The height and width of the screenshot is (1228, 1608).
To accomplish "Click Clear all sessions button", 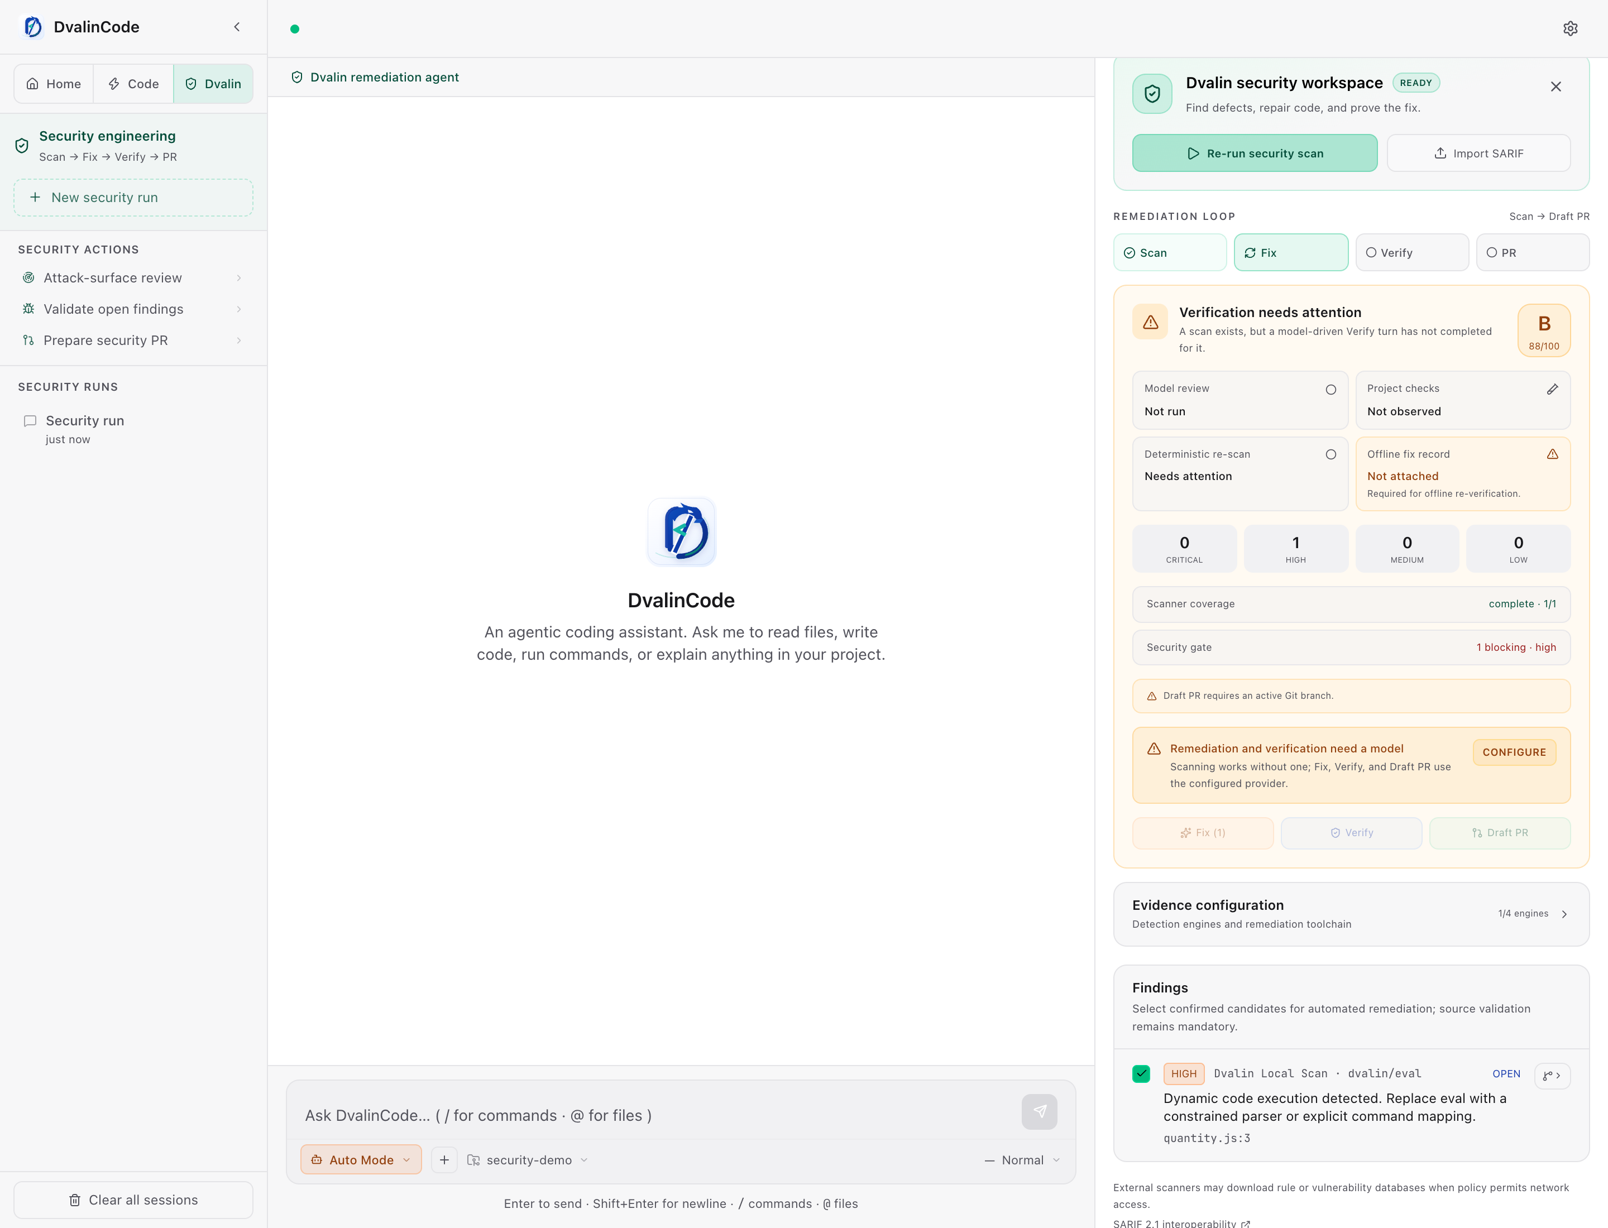I will (x=134, y=1200).
